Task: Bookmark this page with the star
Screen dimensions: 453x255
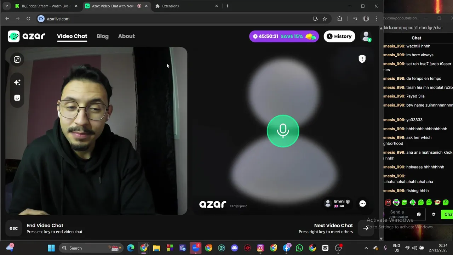Action: (325, 19)
